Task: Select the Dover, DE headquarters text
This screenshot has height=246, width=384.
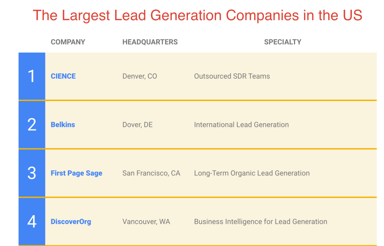Action: pos(137,125)
